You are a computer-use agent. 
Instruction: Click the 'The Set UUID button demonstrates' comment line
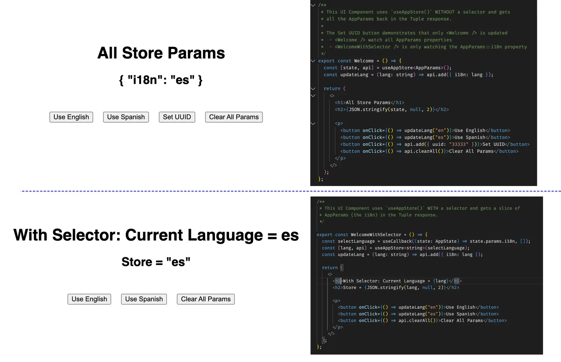pos(414,33)
